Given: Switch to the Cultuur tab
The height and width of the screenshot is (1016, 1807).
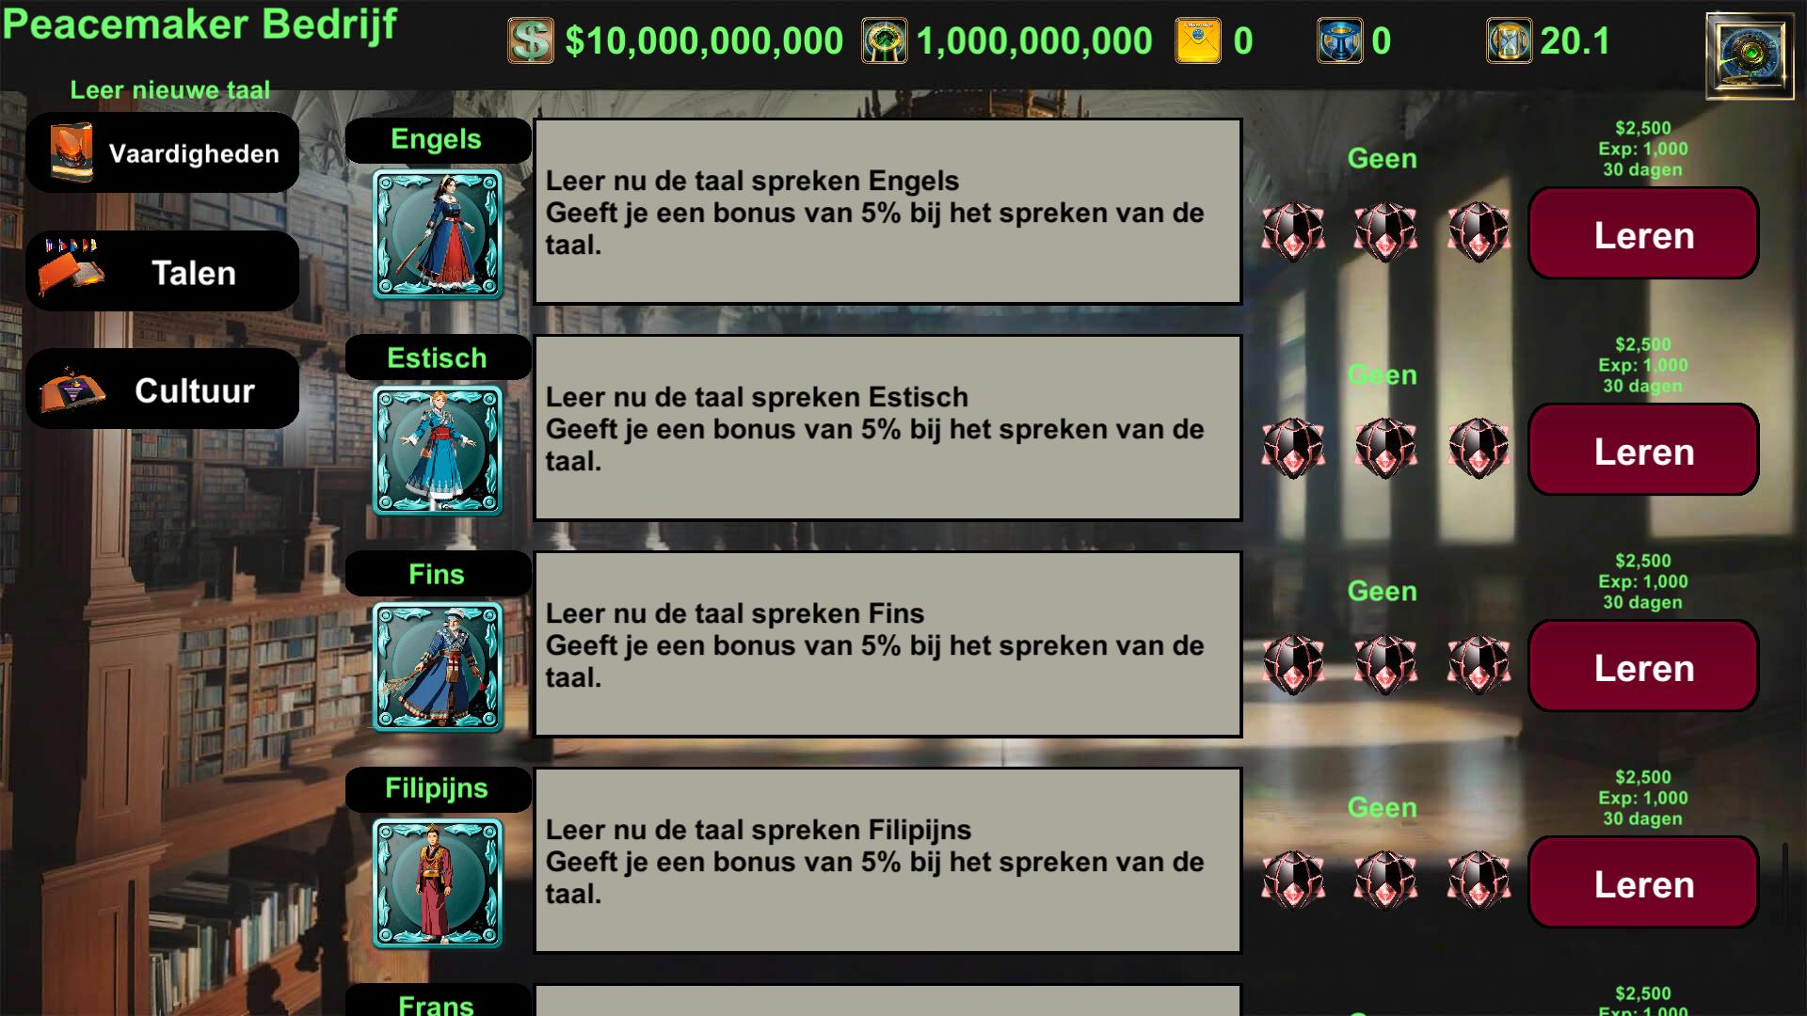Looking at the screenshot, I should [163, 389].
